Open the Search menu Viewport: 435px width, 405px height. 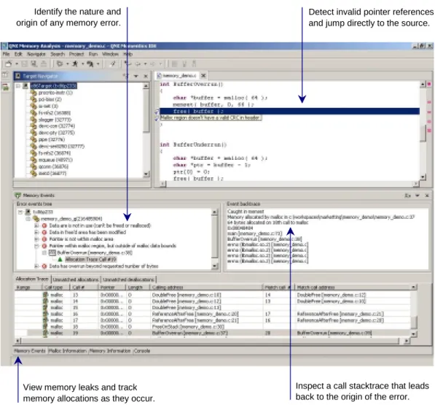coord(58,54)
